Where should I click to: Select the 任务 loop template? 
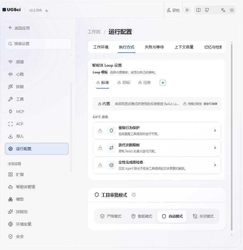(144, 83)
